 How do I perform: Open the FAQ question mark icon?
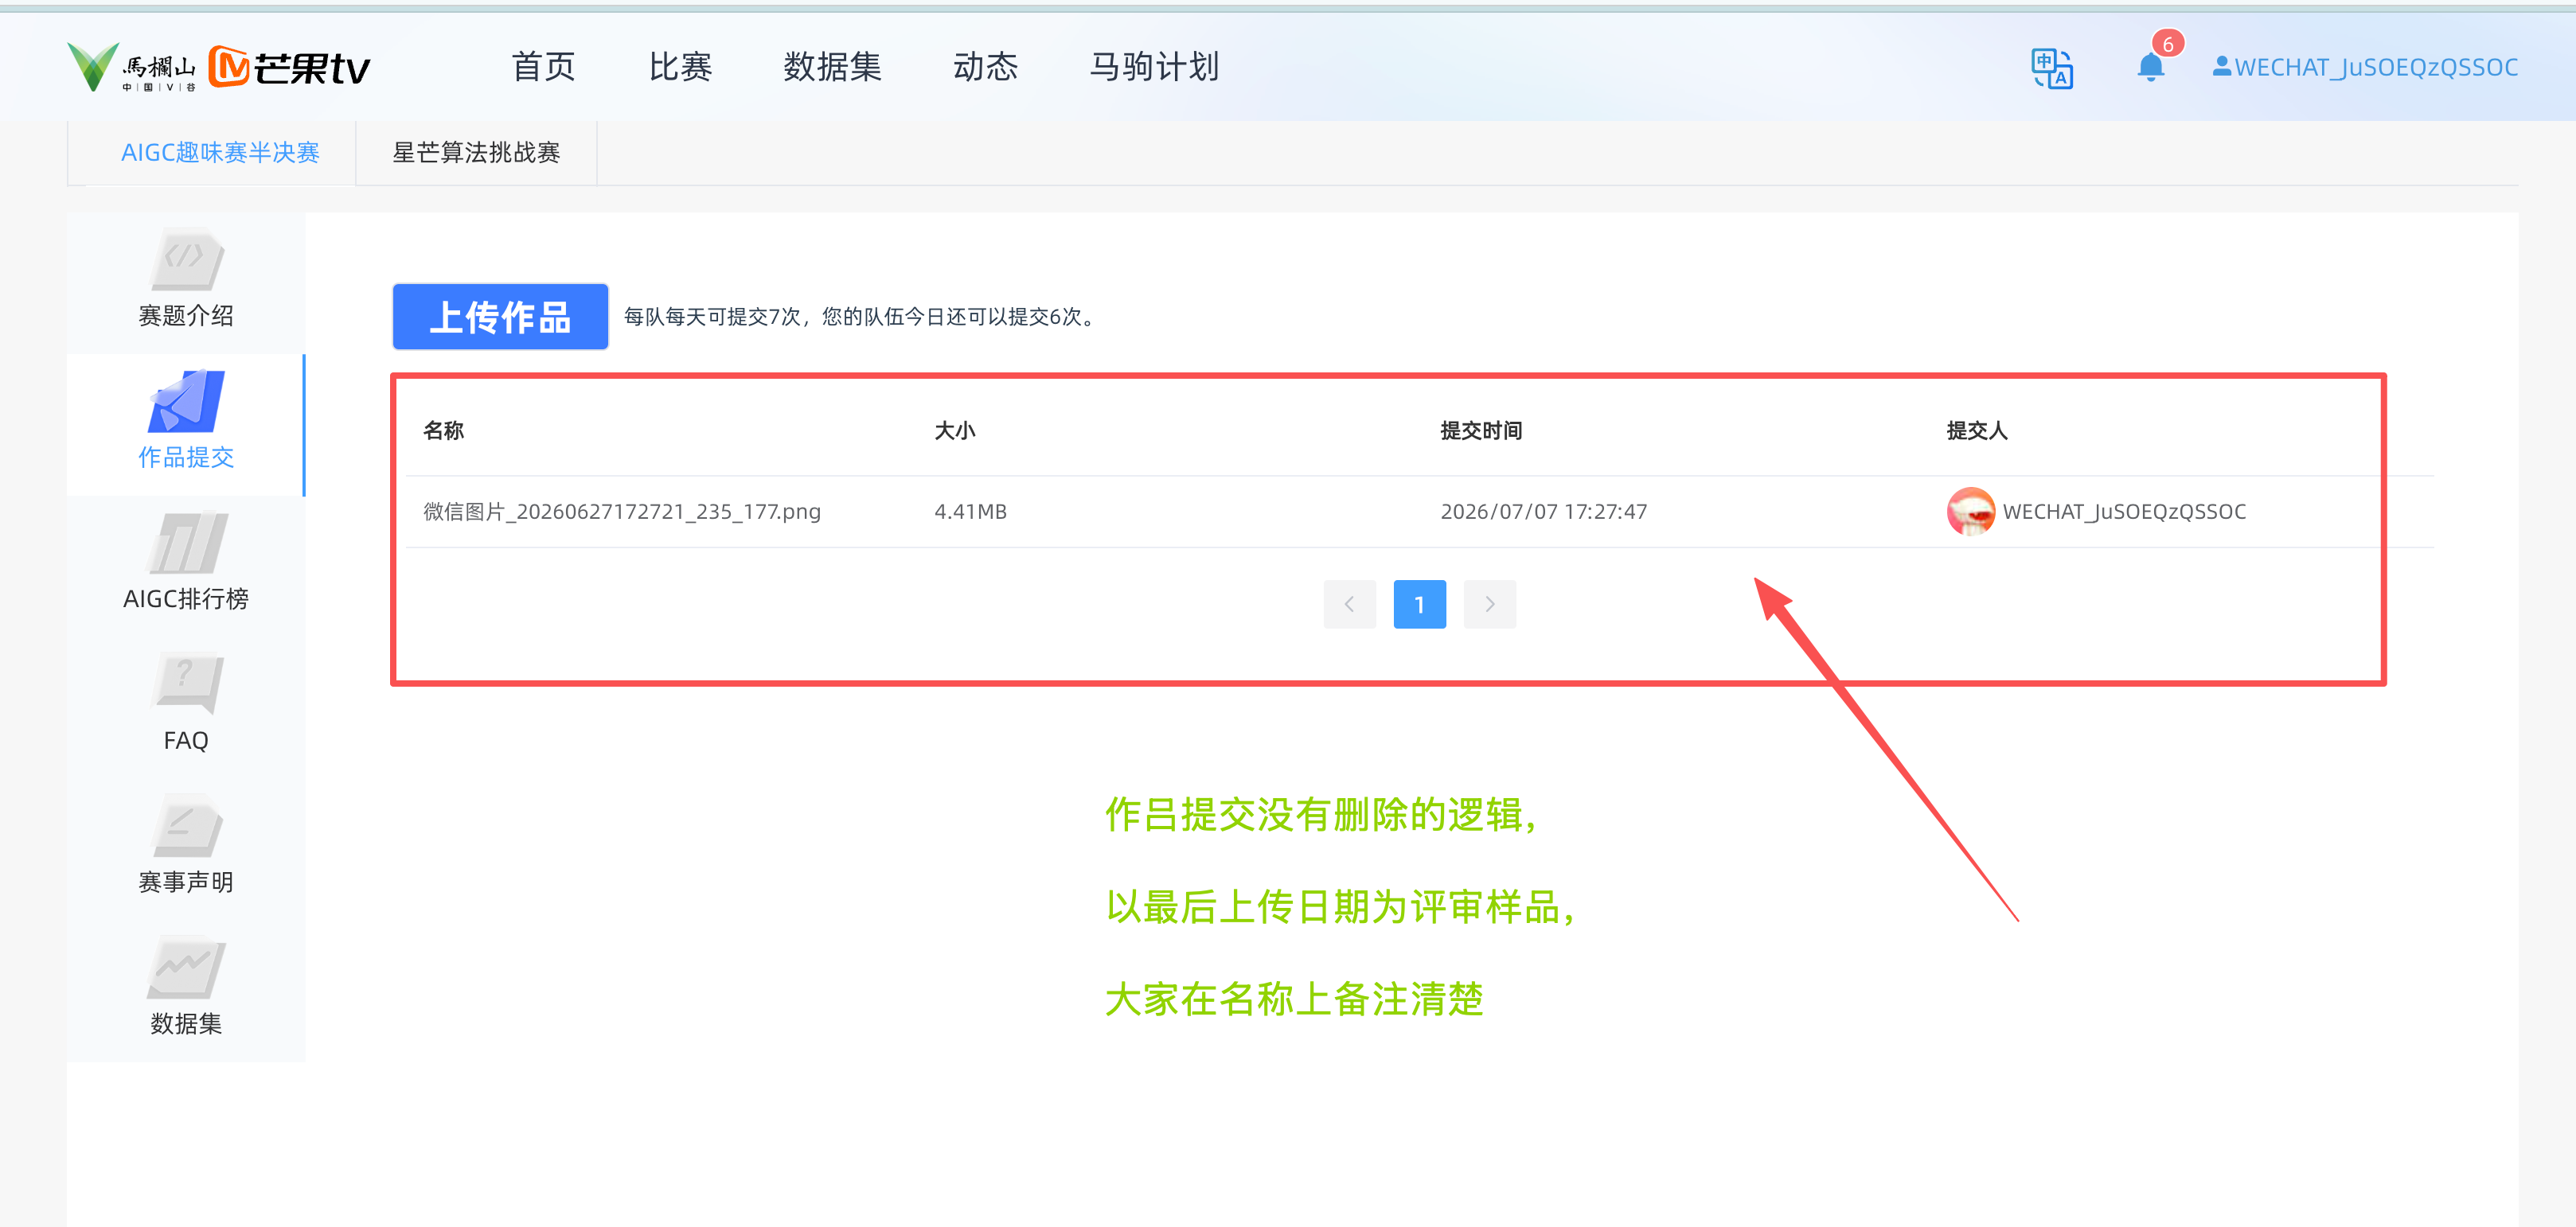point(186,684)
